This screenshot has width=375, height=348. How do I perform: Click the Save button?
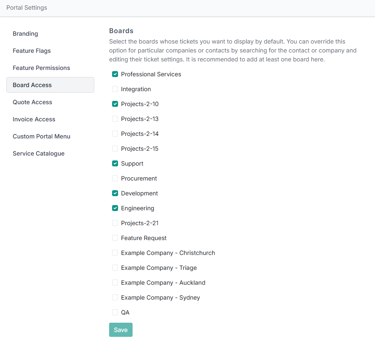tap(121, 330)
